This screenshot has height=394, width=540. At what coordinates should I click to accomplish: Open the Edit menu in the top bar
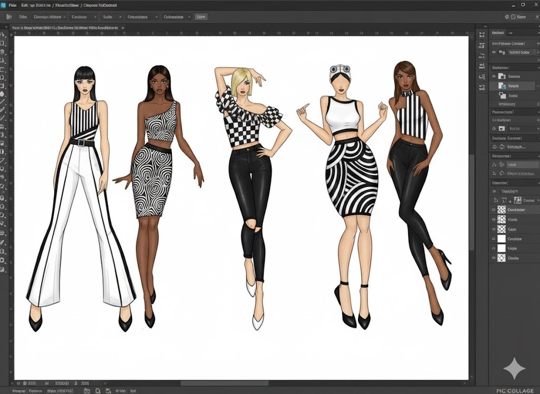[24, 5]
